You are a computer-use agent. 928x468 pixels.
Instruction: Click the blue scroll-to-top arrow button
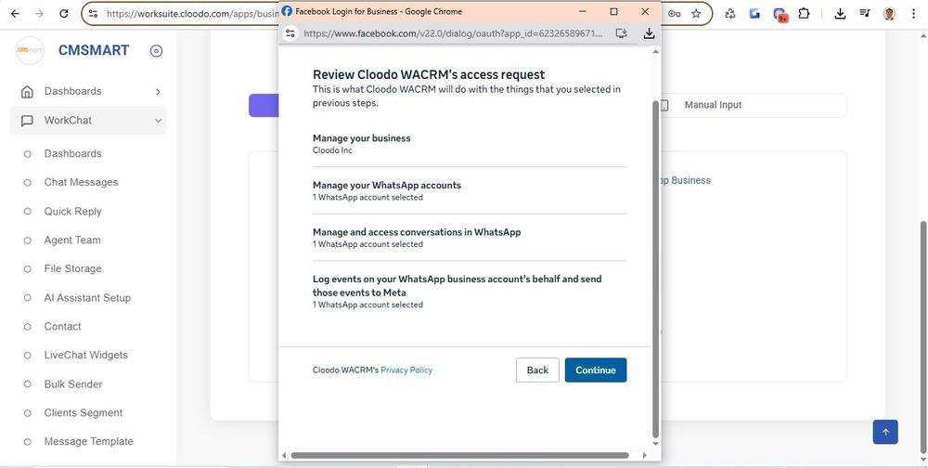(x=885, y=432)
